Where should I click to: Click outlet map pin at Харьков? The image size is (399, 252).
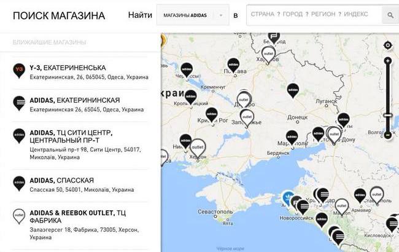click(268, 55)
